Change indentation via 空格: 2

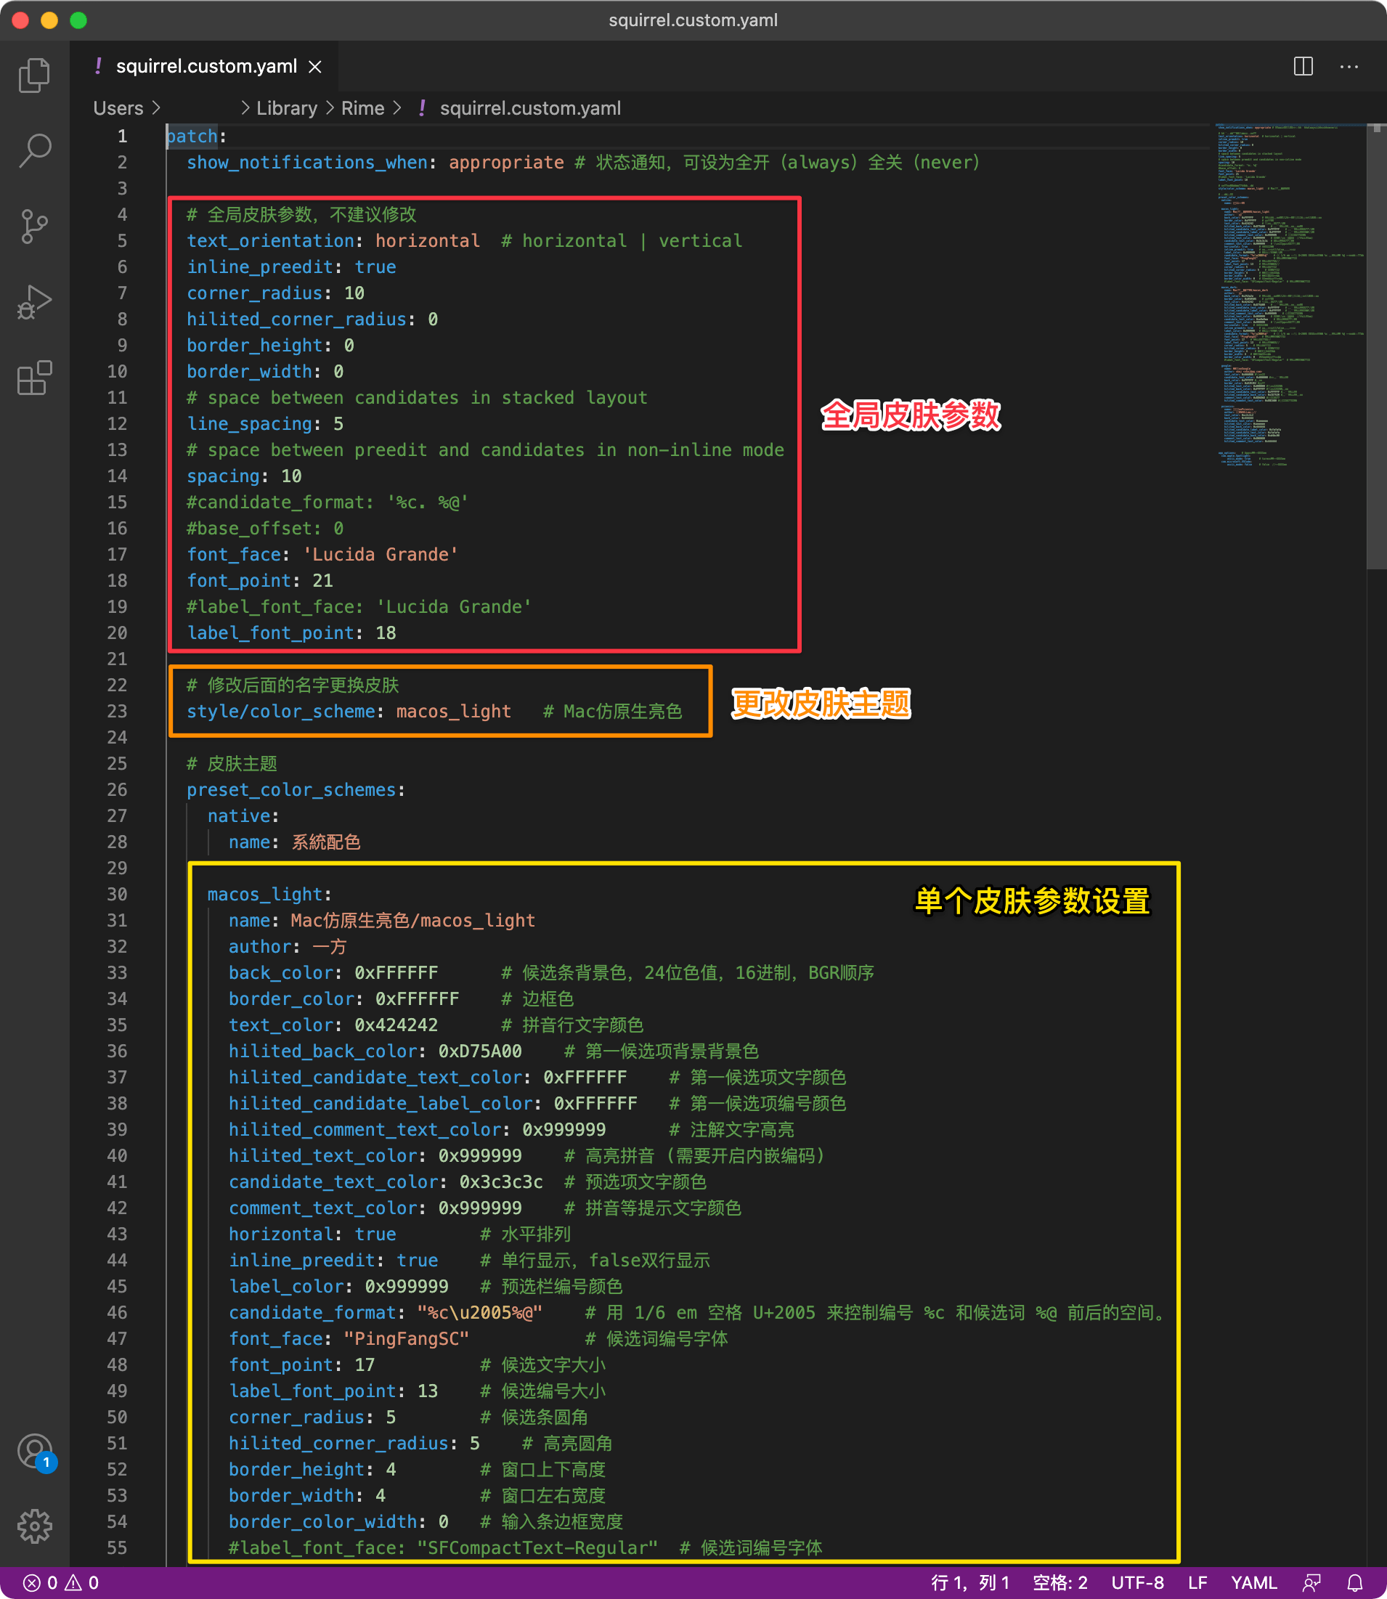(1060, 1583)
